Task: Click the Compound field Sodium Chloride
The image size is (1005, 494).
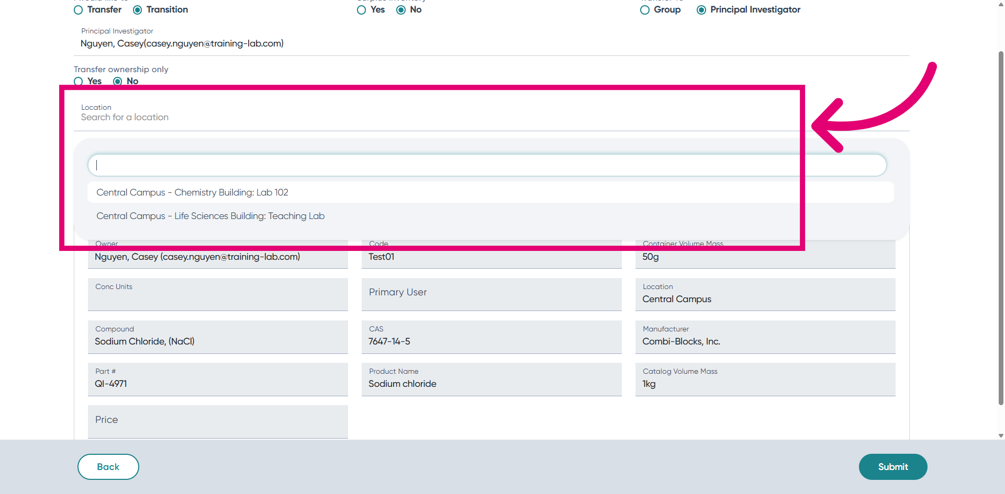Action: tap(218, 337)
